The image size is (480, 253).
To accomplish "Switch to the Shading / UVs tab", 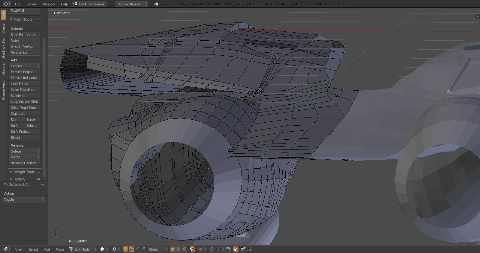I will [x=3, y=48].
